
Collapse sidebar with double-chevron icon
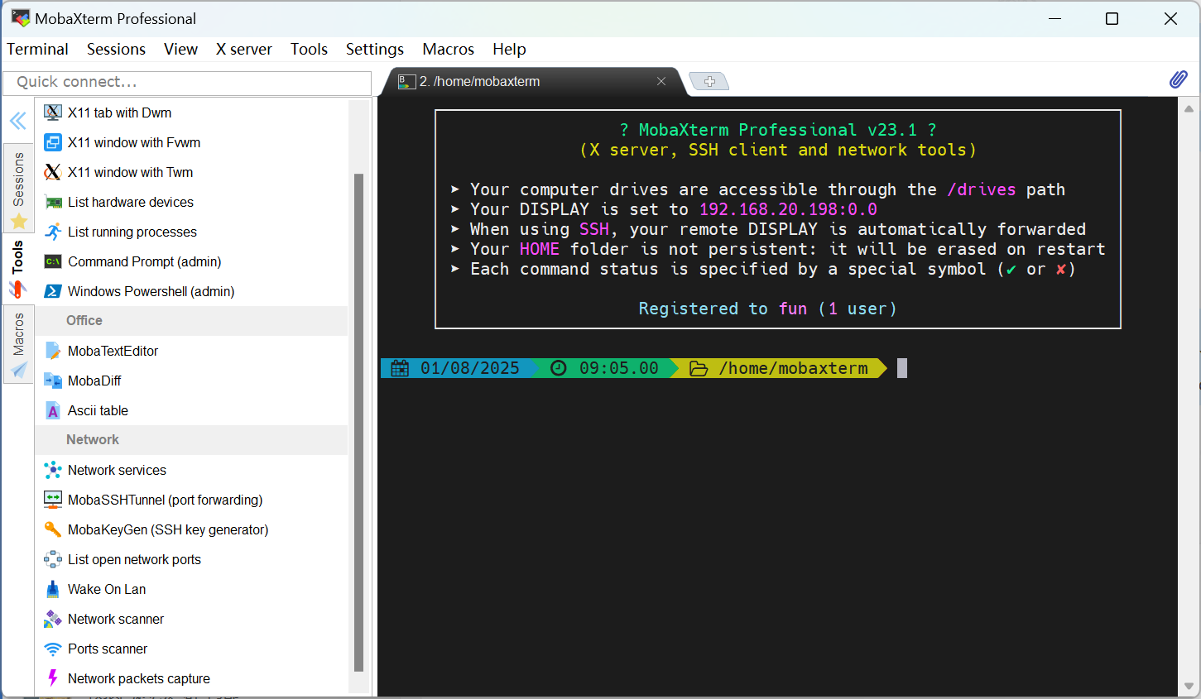[x=18, y=122]
